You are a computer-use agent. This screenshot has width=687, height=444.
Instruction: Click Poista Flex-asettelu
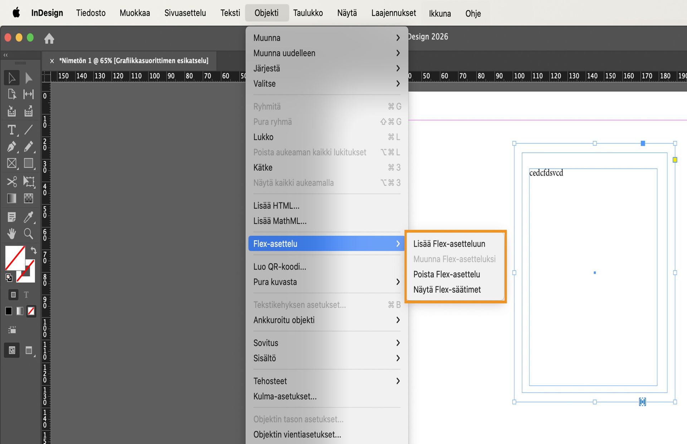click(x=447, y=274)
